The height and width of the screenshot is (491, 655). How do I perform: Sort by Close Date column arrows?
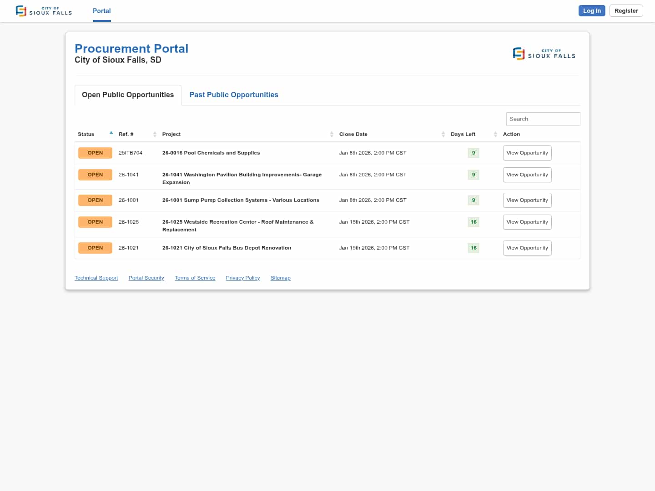pos(443,134)
